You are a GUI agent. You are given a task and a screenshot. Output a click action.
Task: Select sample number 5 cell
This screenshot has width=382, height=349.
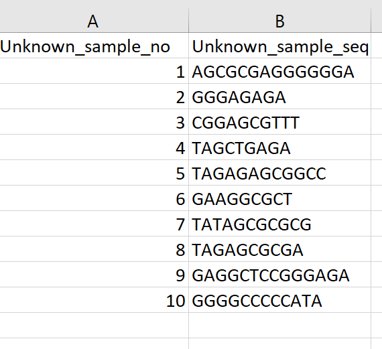pyautogui.click(x=94, y=173)
